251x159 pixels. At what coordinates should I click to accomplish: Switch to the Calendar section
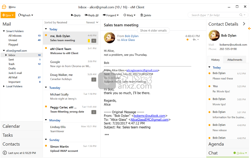(22, 126)
